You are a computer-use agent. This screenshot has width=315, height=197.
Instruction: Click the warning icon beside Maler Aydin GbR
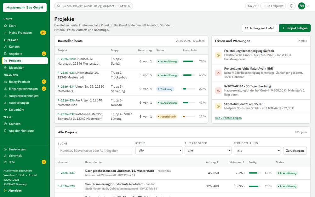pyautogui.click(x=218, y=73)
